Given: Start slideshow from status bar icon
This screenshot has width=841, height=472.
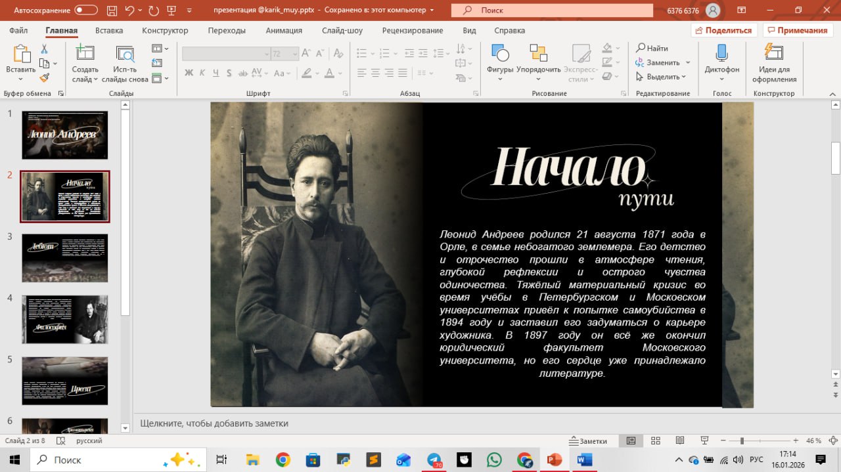Looking at the screenshot, I should 704,440.
